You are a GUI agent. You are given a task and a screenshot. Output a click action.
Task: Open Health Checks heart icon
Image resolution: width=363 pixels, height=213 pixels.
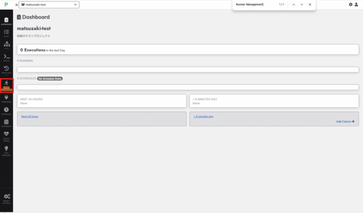pyautogui.click(x=6, y=135)
